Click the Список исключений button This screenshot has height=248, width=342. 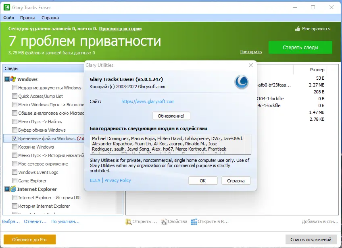pyautogui.click(x=311, y=240)
